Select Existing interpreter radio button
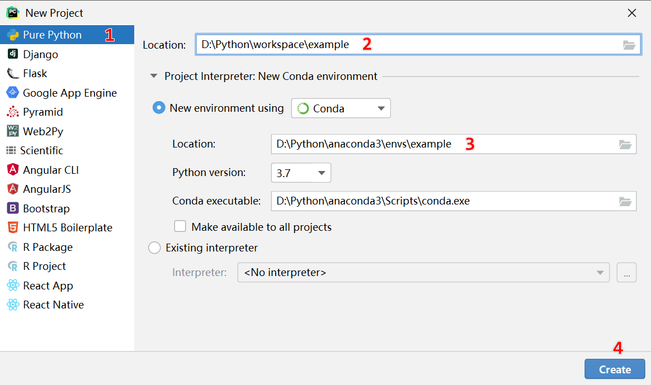This screenshot has width=651, height=385. click(154, 248)
